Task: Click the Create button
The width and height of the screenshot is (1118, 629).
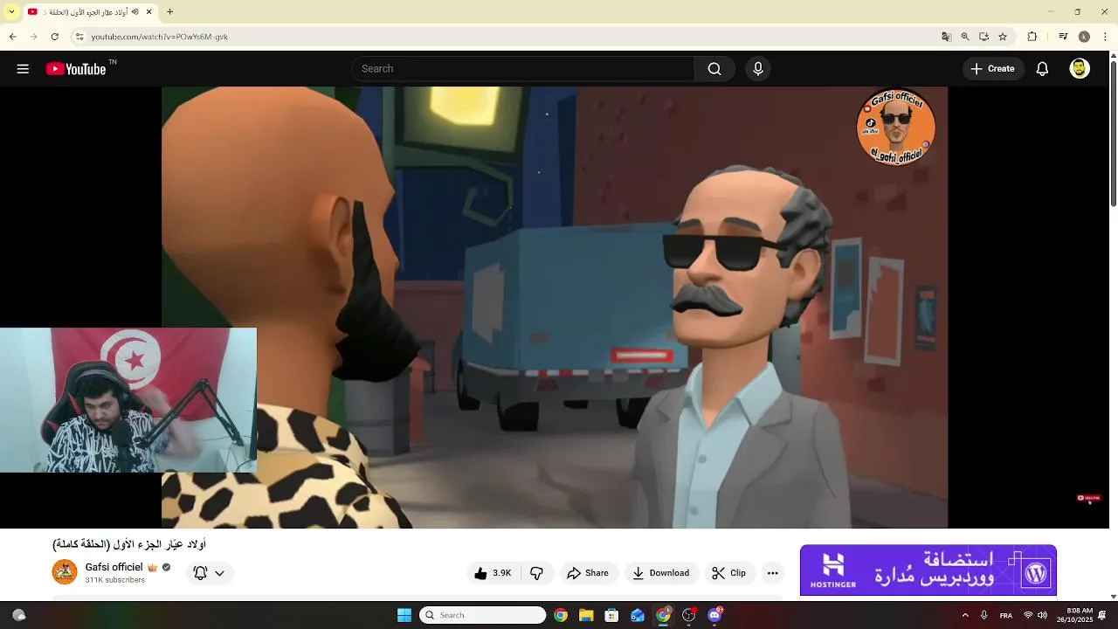Action: pyautogui.click(x=993, y=69)
